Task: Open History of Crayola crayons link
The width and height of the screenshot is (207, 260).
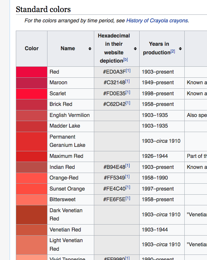Action: coord(157,21)
